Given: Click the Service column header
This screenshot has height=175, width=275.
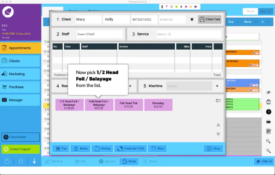Looking at the screenshot, I should point(147,46).
